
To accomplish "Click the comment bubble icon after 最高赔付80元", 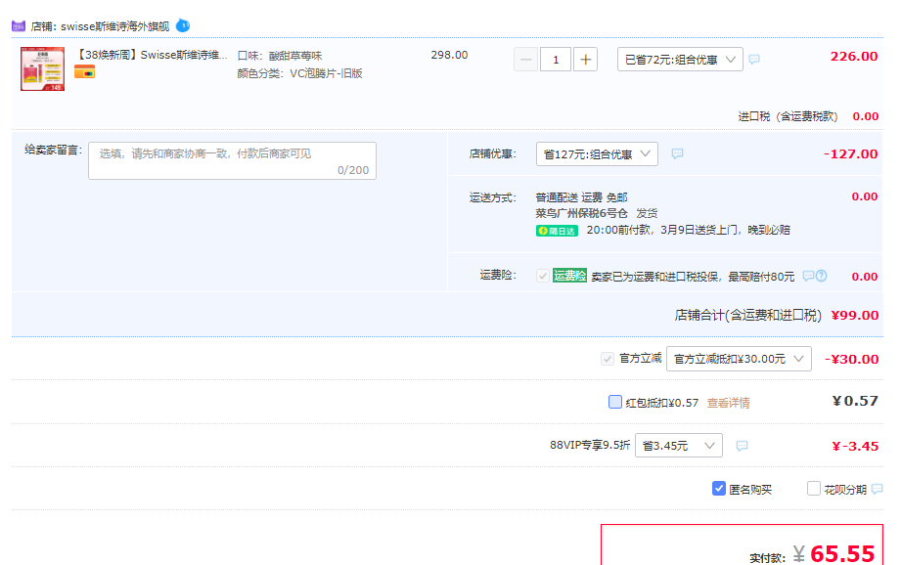I will click(x=808, y=277).
